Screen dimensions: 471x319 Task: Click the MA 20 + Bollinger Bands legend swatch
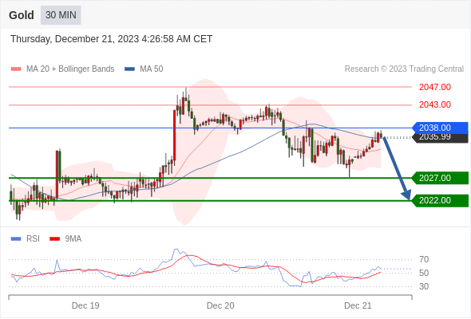click(x=16, y=69)
